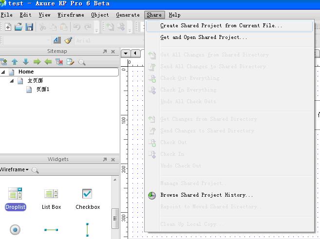Click the Redo arrow icon

(x=88, y=27)
